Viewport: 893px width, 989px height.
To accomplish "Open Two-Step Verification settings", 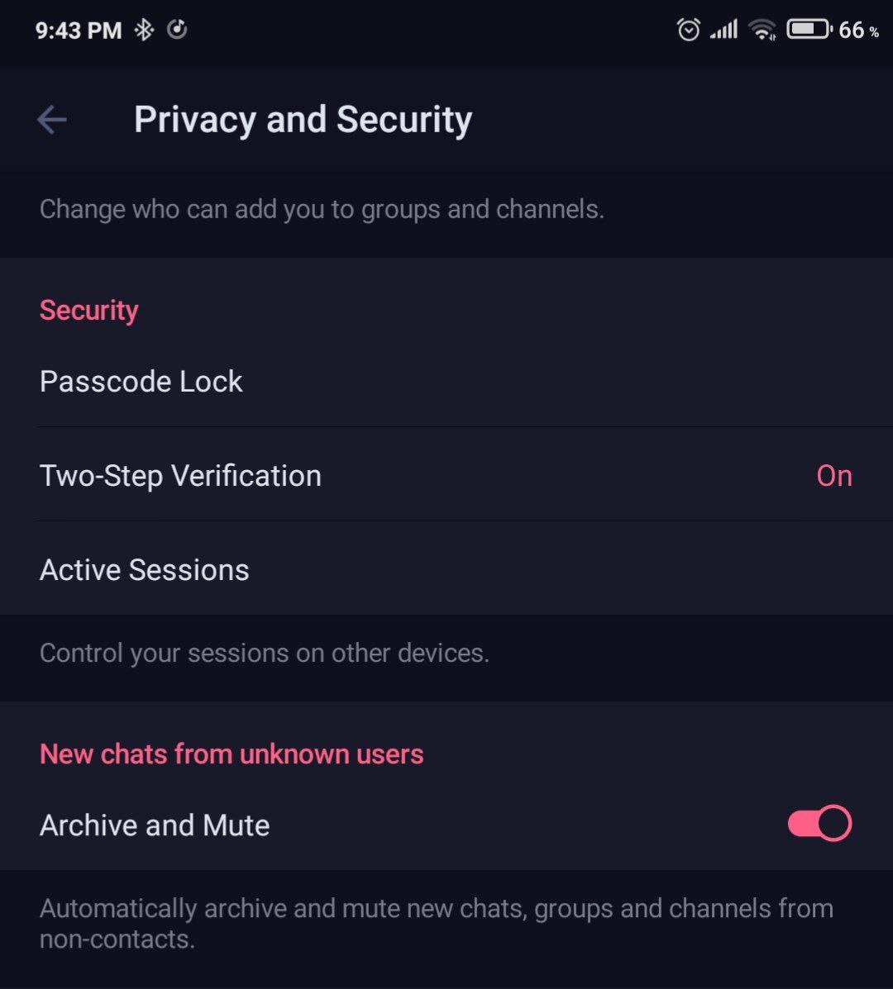I will tap(180, 476).
